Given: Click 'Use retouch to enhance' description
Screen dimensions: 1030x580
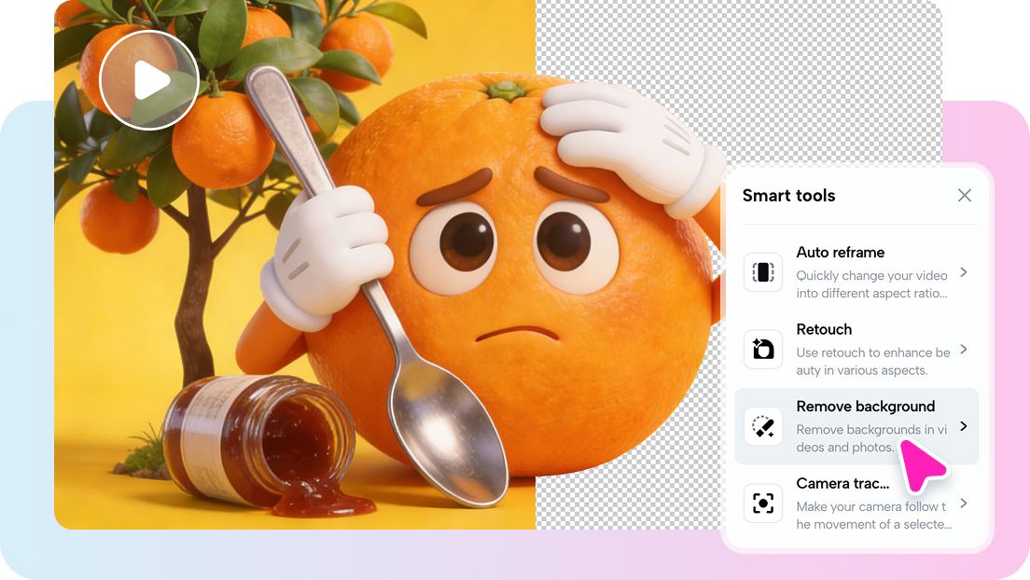Looking at the screenshot, I should [x=873, y=361].
